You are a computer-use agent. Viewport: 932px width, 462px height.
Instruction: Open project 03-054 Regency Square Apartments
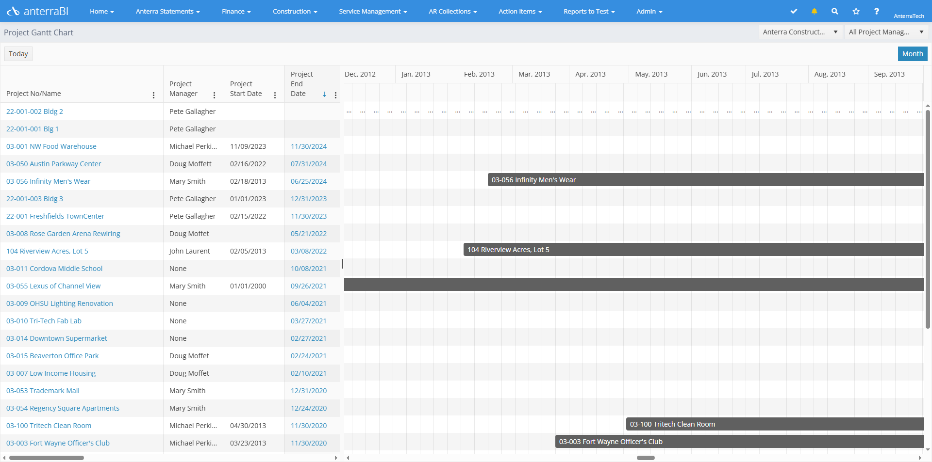tap(63, 408)
